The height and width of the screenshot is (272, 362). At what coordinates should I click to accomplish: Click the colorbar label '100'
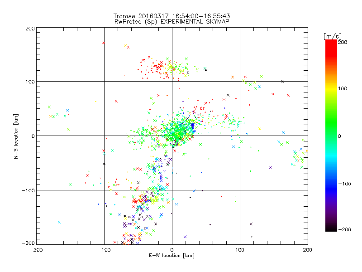(343, 88)
